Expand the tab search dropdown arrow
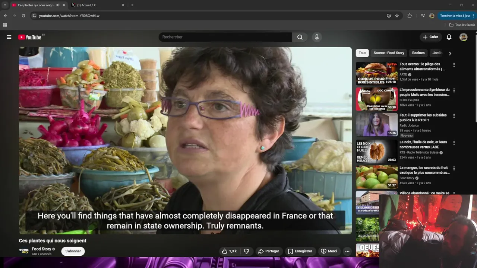This screenshot has height=268, width=477. click(5, 5)
